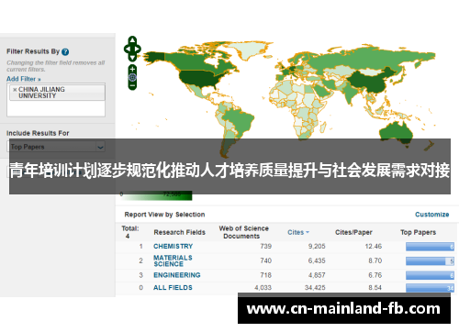Open the ALL FIELDS row link
The width and height of the screenshot is (459, 332).
pyautogui.click(x=173, y=288)
